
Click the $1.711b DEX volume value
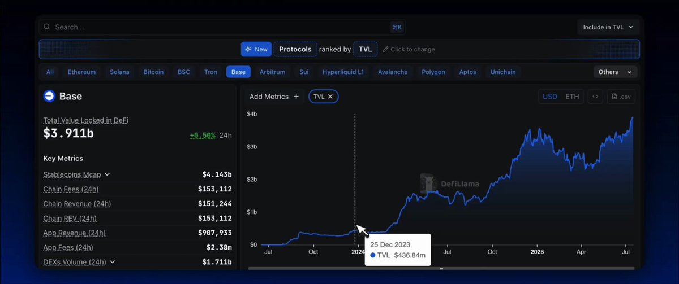[x=217, y=262]
